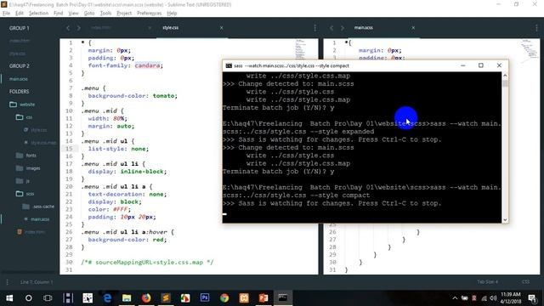
Task: Open Sublime Text from taskbar
Action: [166, 298]
